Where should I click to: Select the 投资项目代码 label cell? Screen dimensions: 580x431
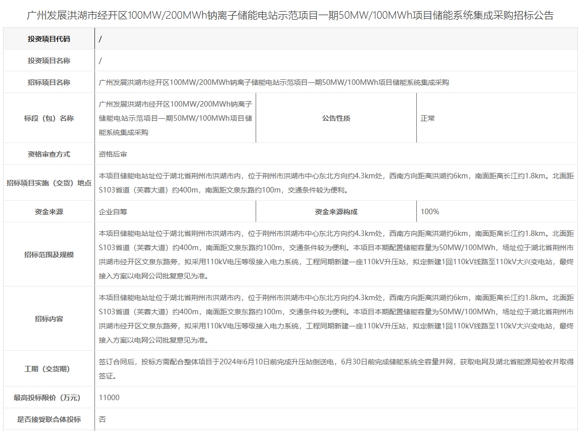(49, 38)
